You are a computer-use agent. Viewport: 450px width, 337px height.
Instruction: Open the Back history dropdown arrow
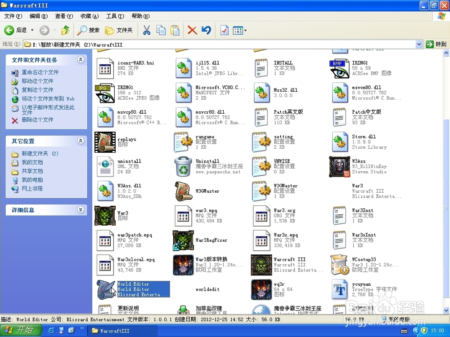click(32, 30)
